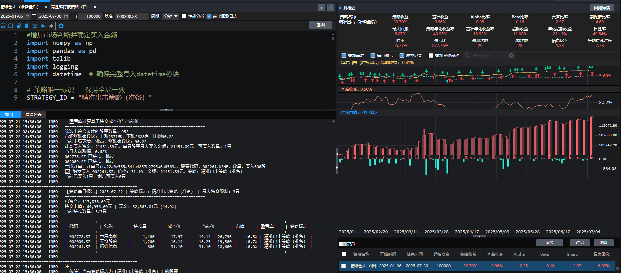The height and width of the screenshot is (273, 621).
Task: Click the 回测 run button
Action: click(321, 25)
